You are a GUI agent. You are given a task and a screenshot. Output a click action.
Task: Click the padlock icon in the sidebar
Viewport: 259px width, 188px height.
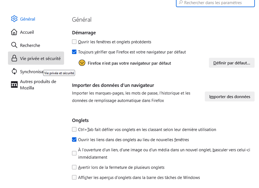pos(14,58)
